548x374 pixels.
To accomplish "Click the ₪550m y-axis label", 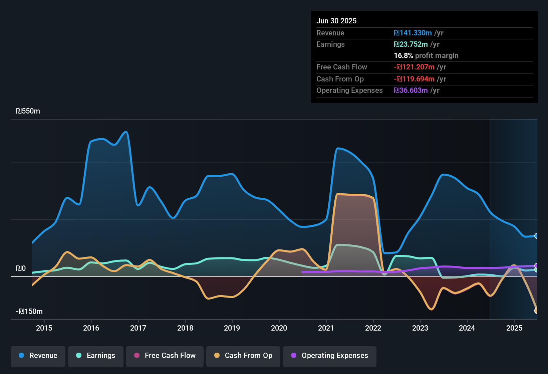I will (x=28, y=111).
